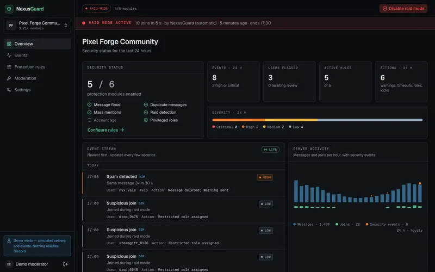This screenshot has width=435, height=272.
Task: Open the Actions 24 H stat card
Action: point(401,82)
